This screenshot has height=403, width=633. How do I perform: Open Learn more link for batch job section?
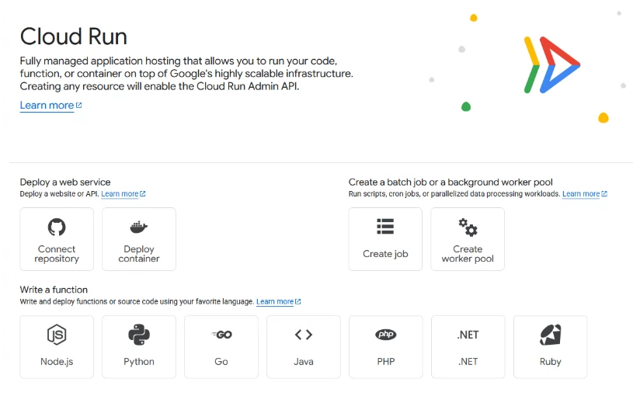(581, 193)
